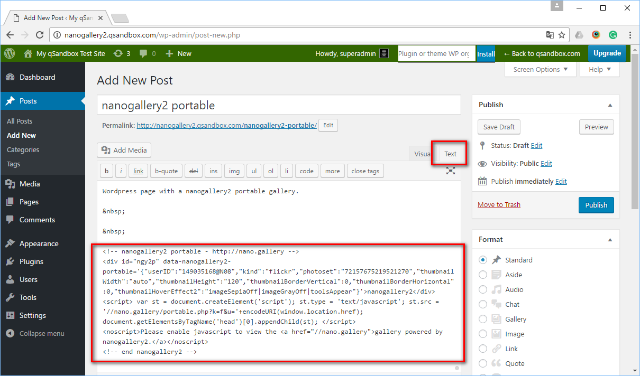Switch to the Text editor tab
640x376 pixels.
[450, 154]
